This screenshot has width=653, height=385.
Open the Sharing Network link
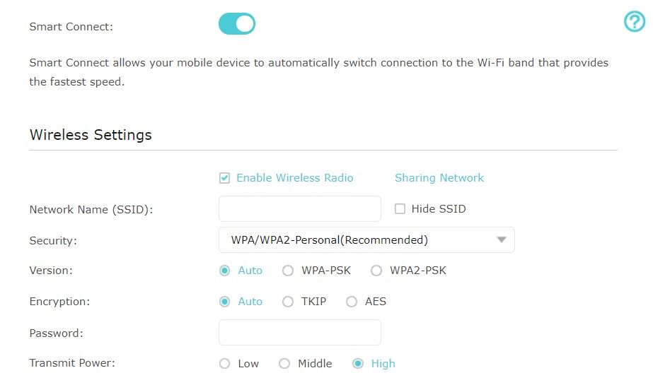439,178
